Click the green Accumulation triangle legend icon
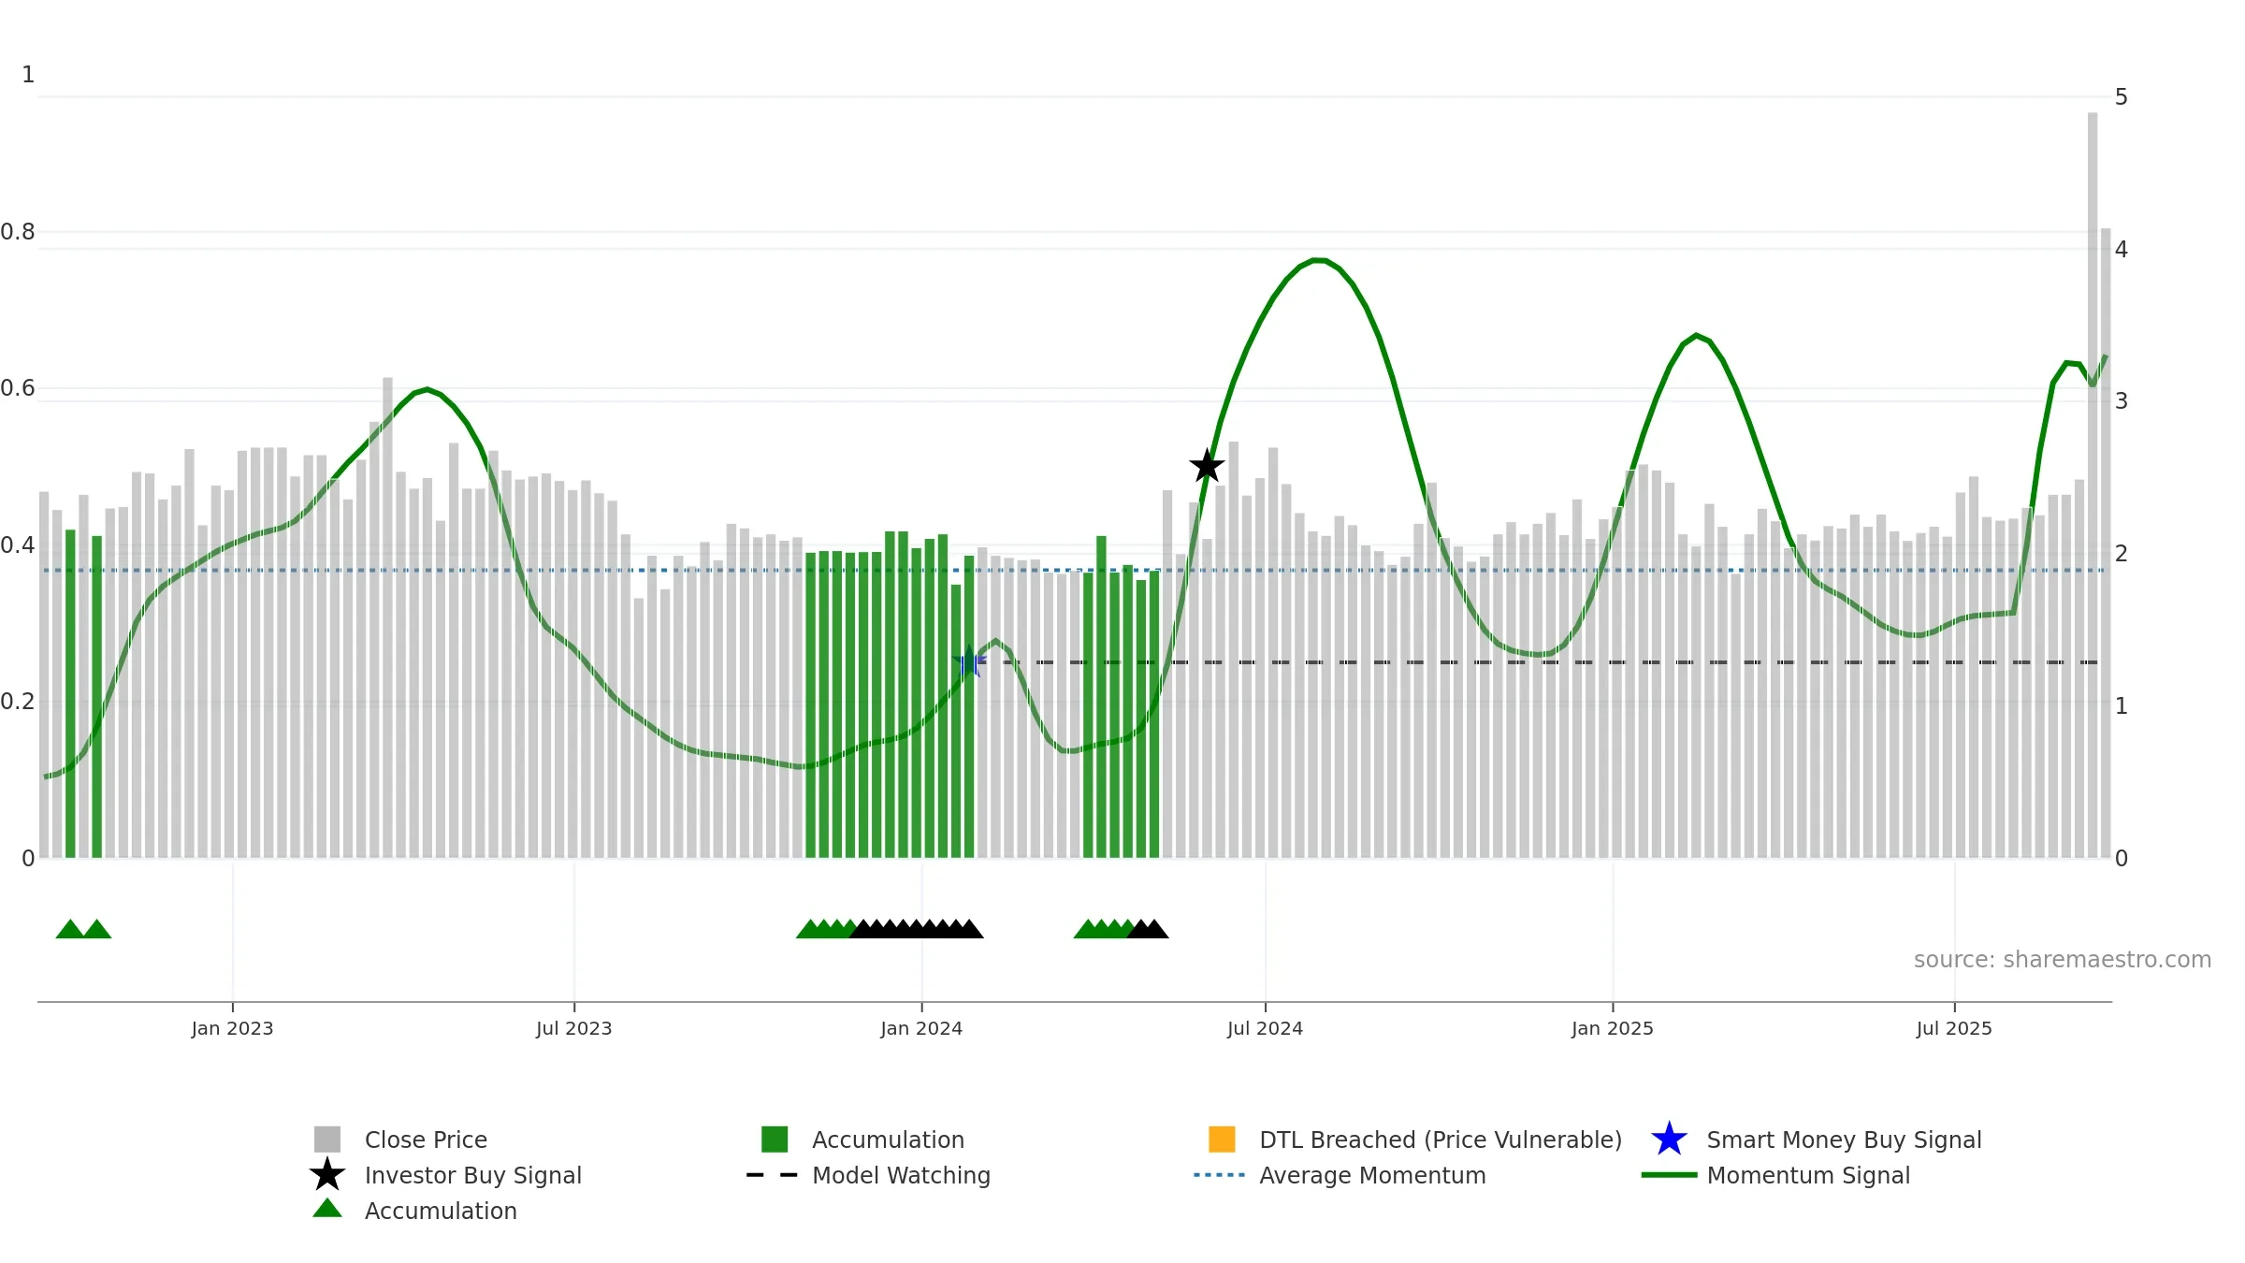This screenshot has width=2245, height=1263. click(x=327, y=1209)
